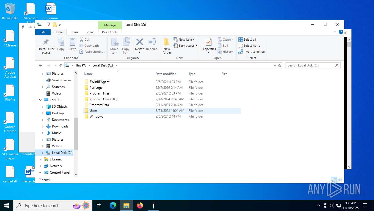The width and height of the screenshot is (374, 211).
Task: Click Help question mark icon
Action: [x=341, y=32]
